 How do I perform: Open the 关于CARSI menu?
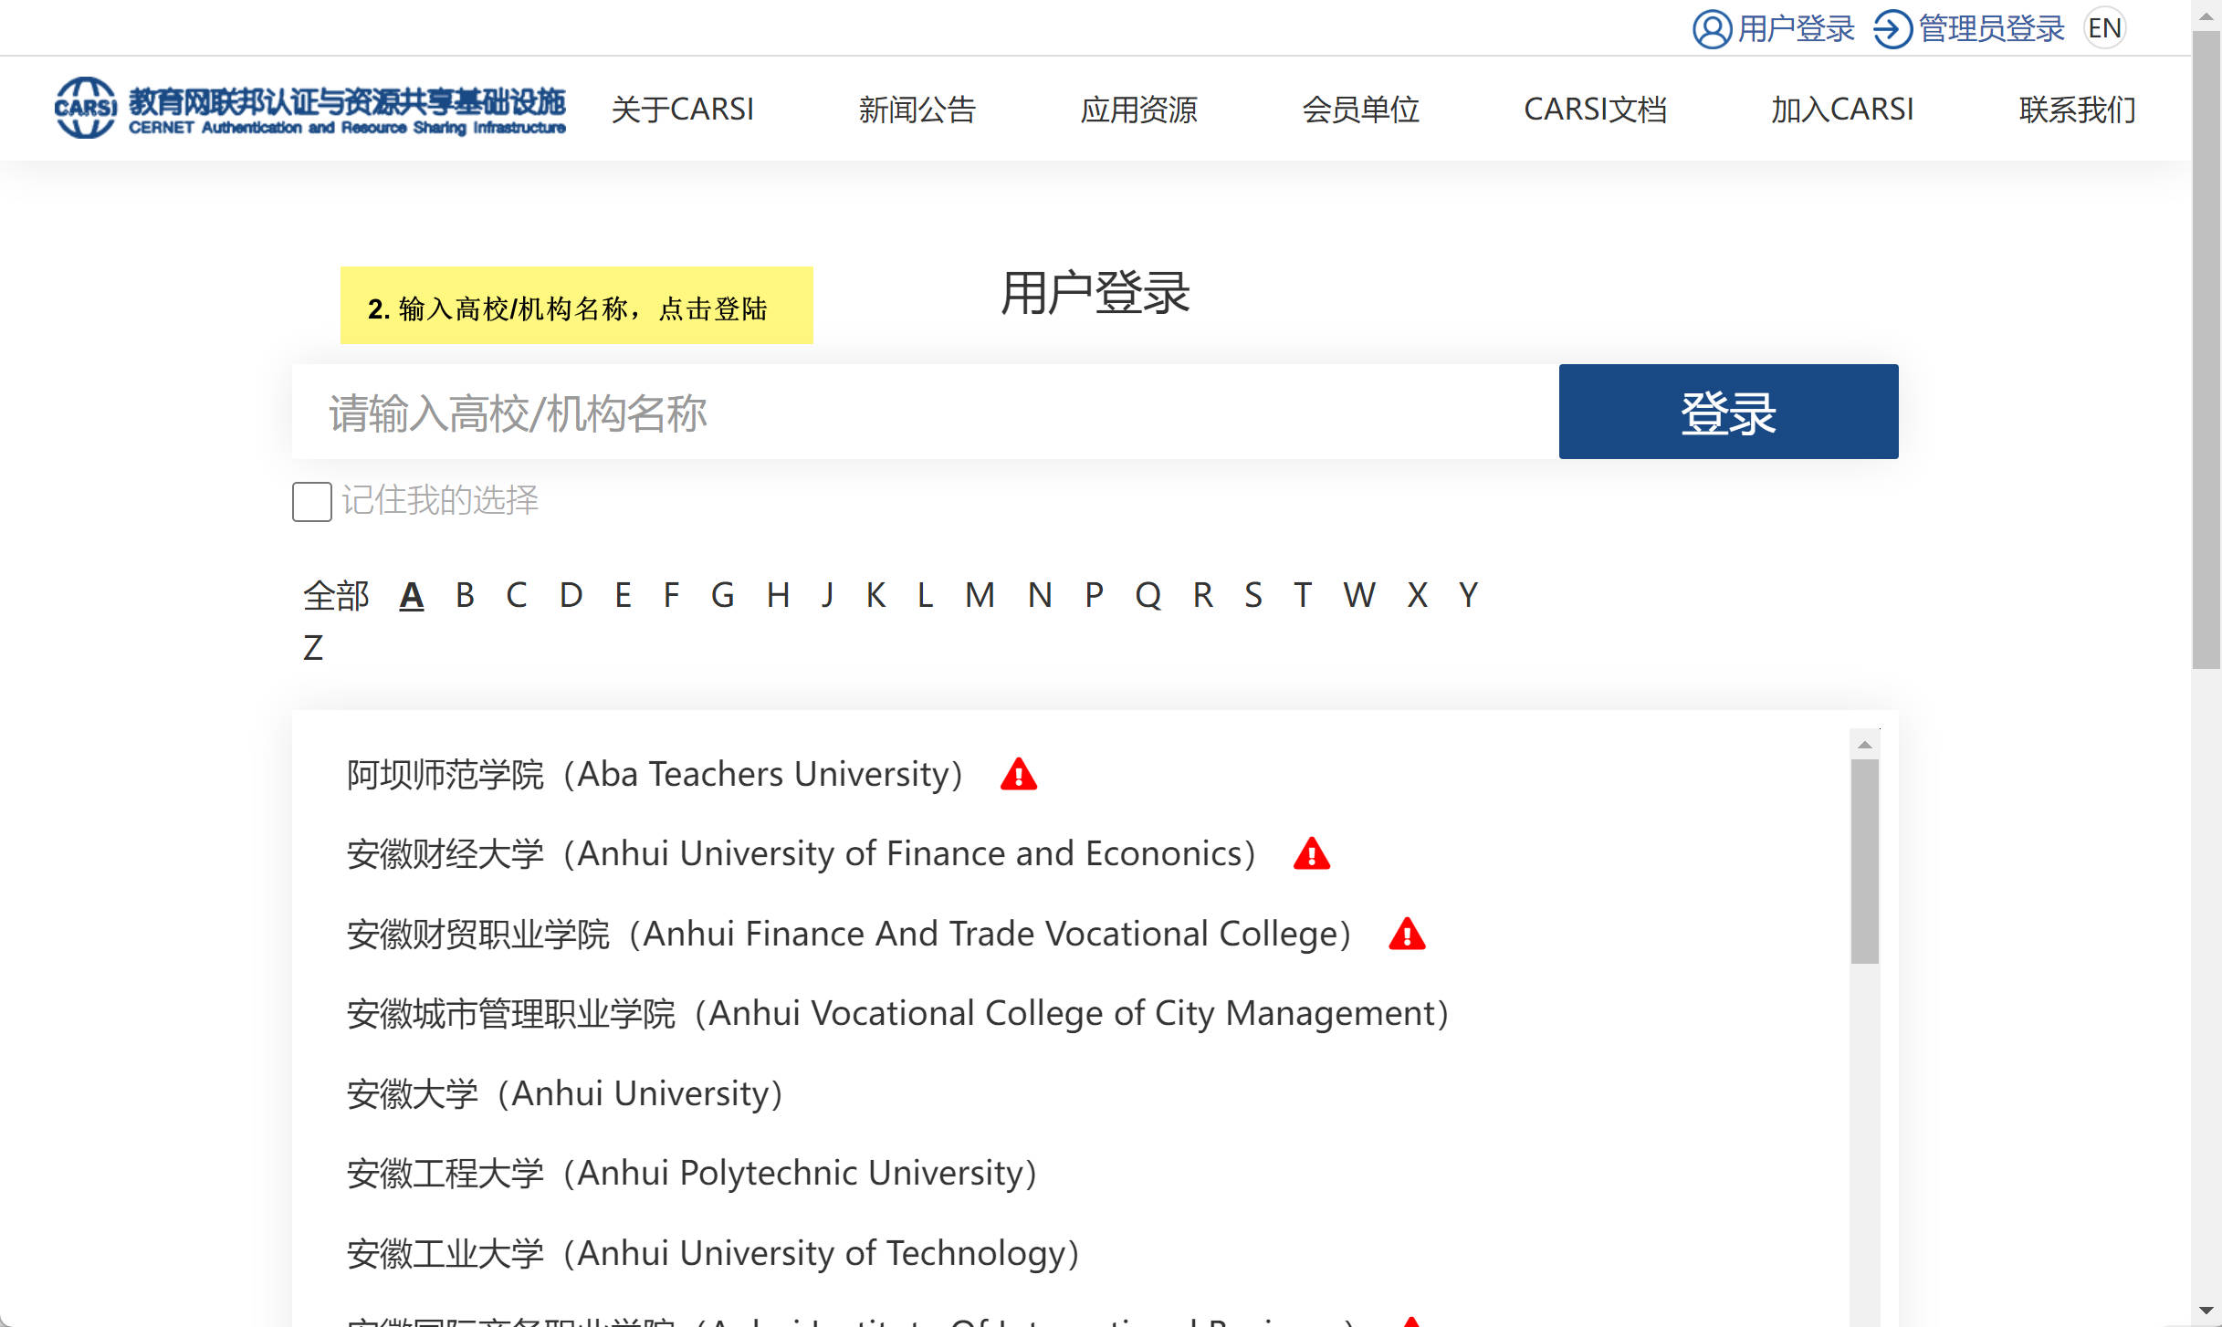tap(682, 110)
